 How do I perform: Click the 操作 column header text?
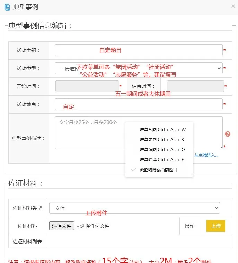coord(189,226)
